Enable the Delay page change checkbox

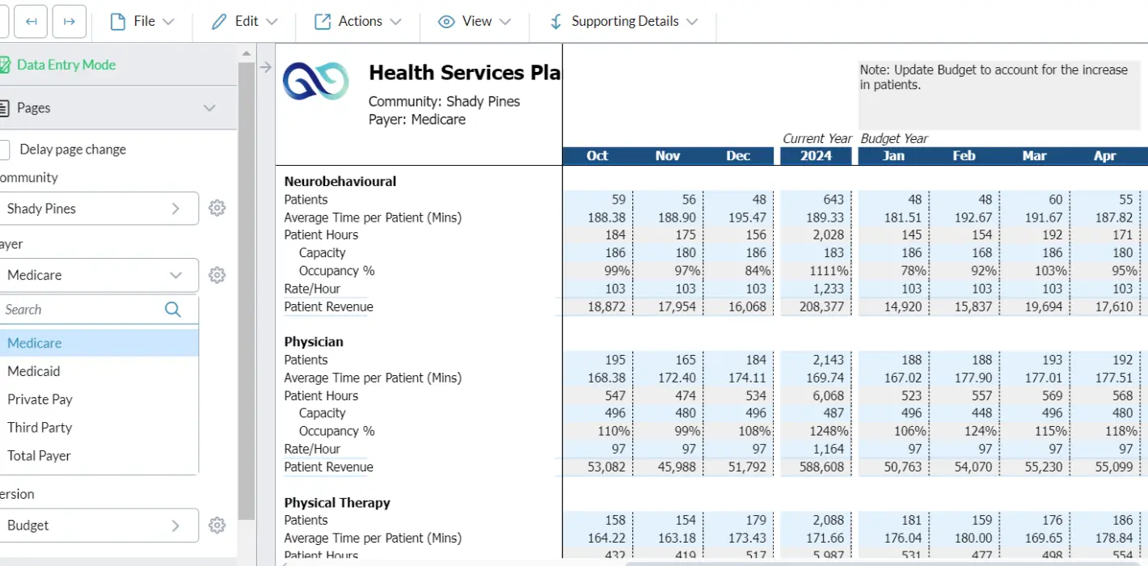[4, 150]
